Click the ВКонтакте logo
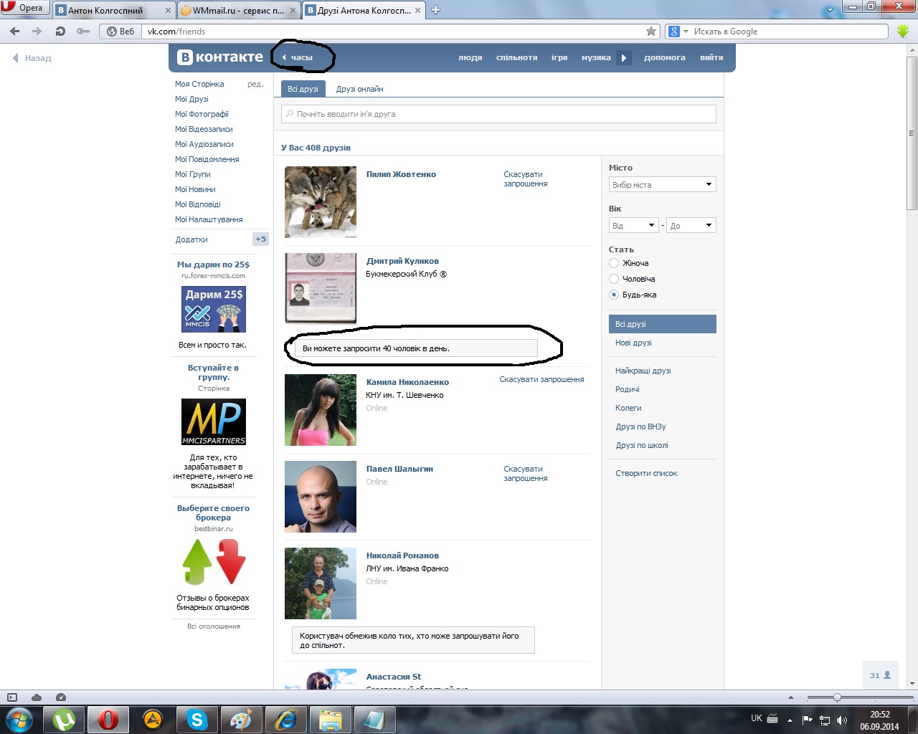The height and width of the screenshot is (734, 918). [220, 57]
